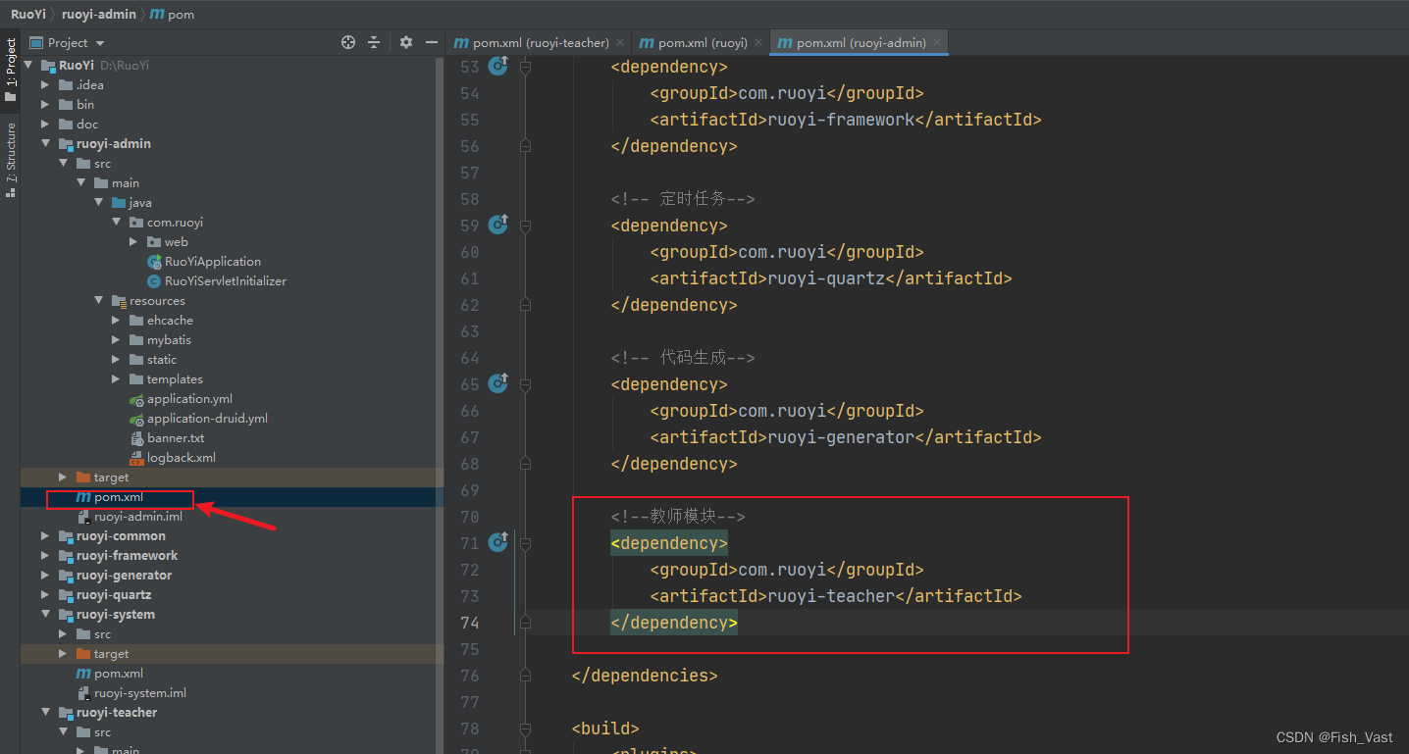
Task: Fold the dependency block at line 59
Action: pyautogui.click(x=525, y=226)
